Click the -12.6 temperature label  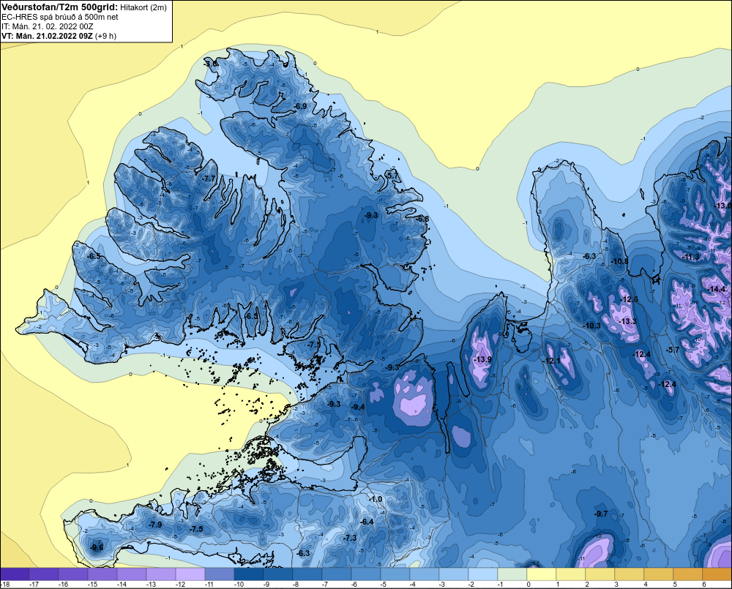(628, 299)
